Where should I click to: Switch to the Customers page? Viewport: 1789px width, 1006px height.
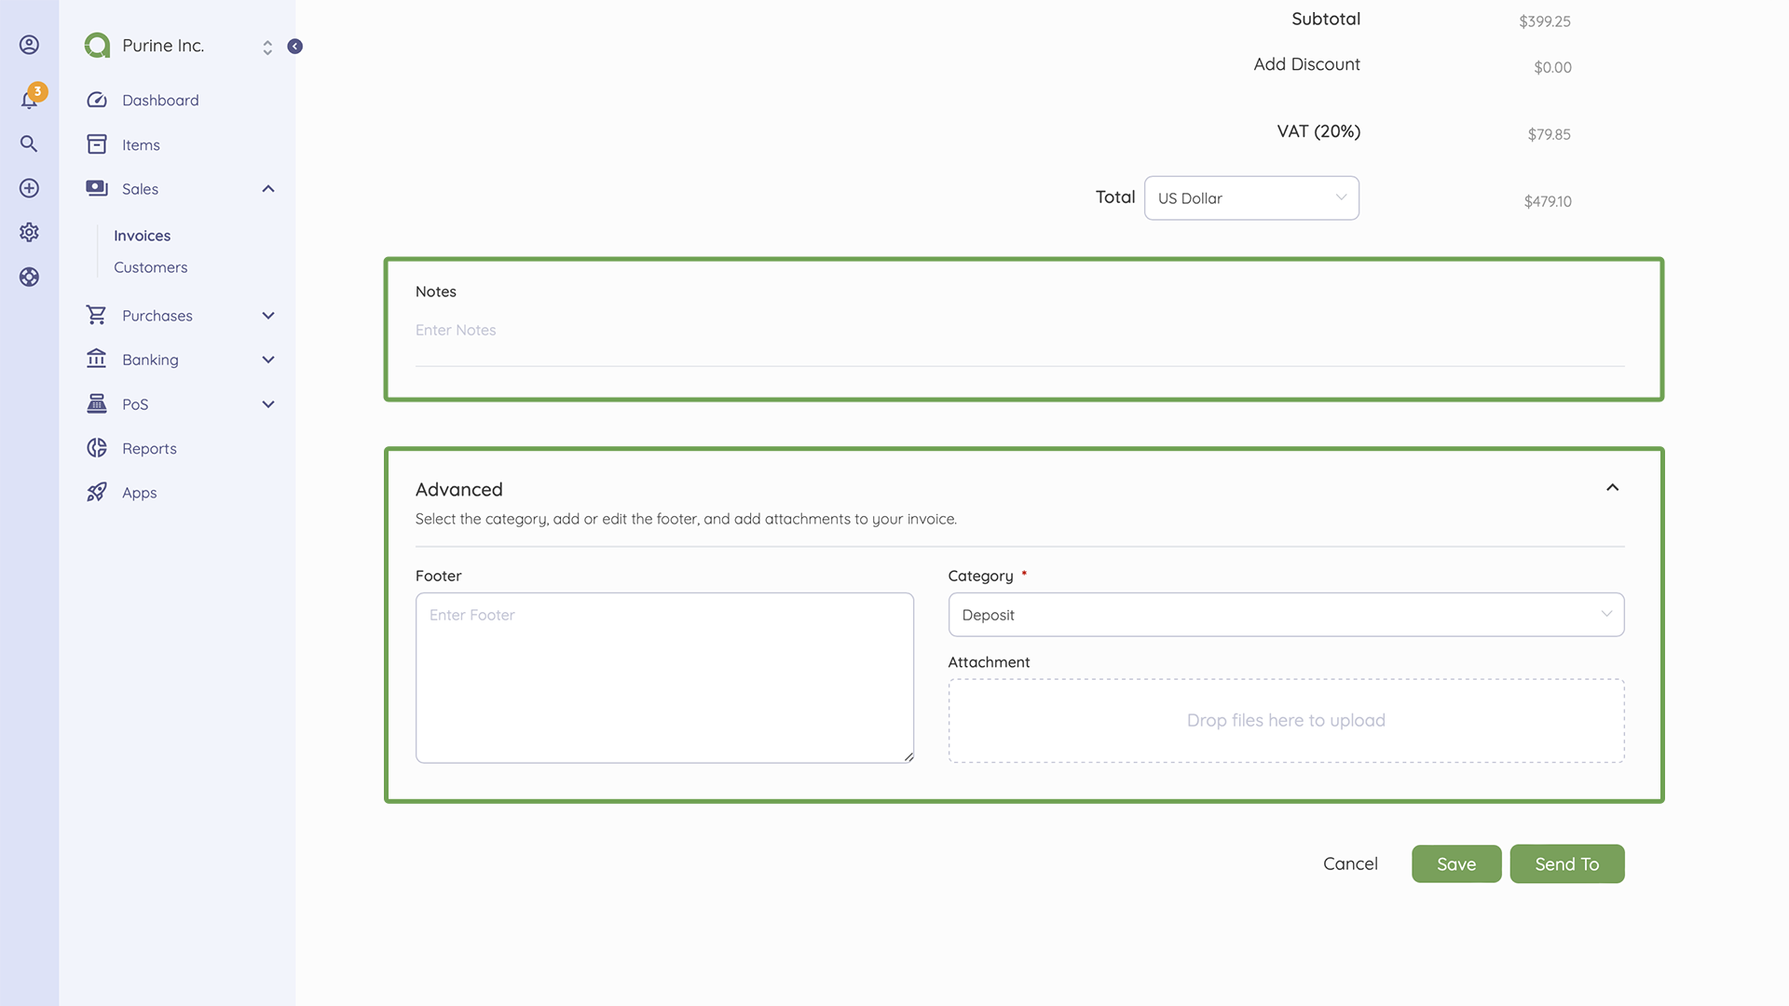click(150, 267)
